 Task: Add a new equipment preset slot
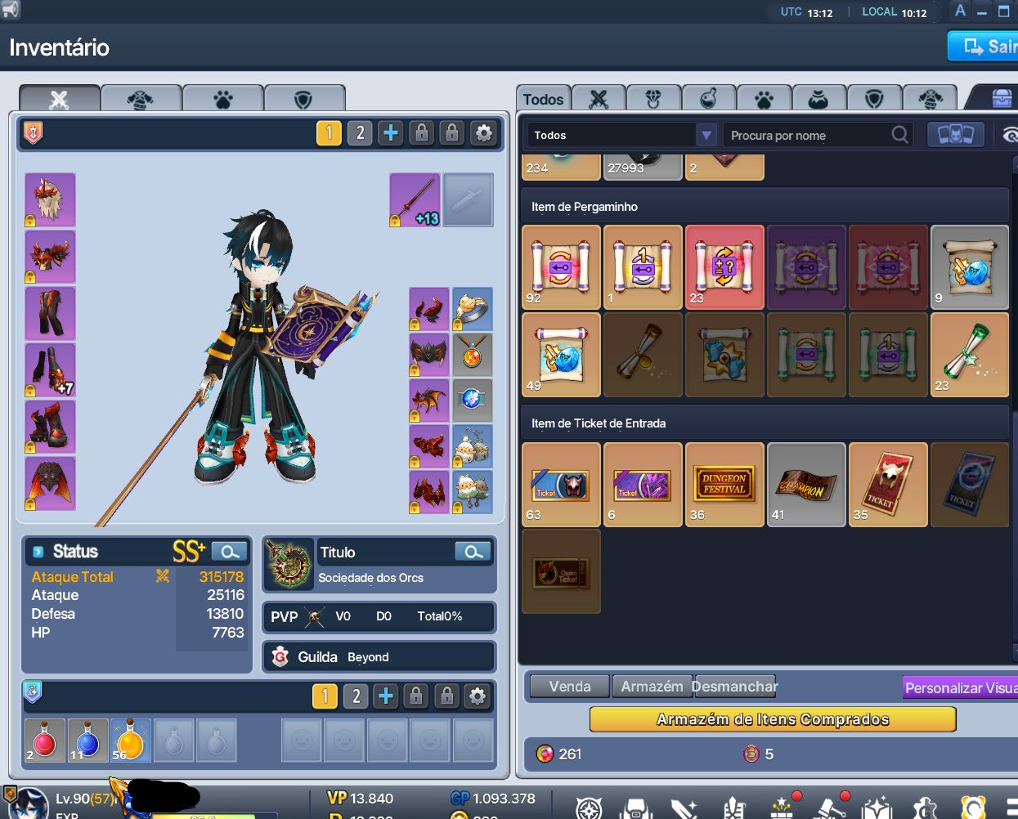click(391, 132)
